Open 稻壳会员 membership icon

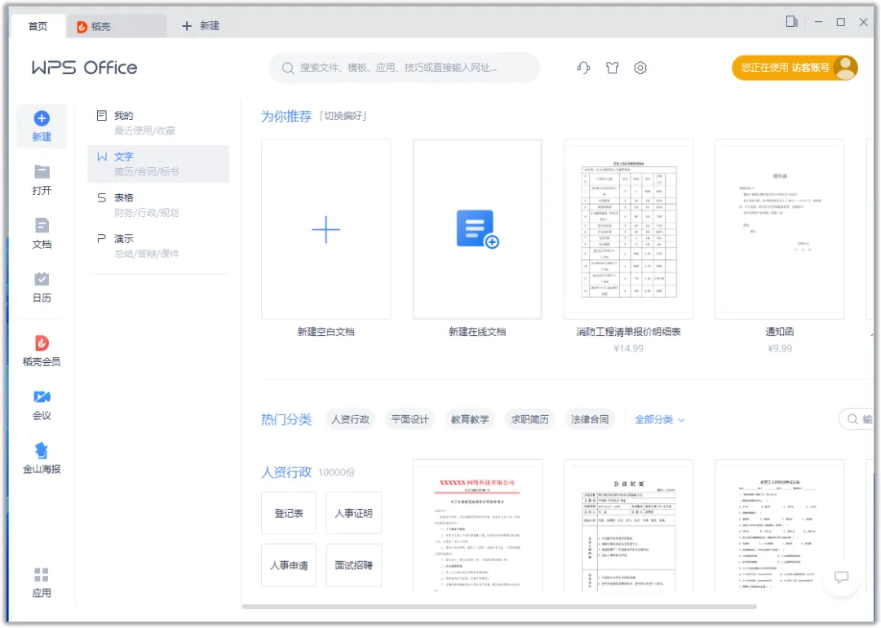[42, 343]
